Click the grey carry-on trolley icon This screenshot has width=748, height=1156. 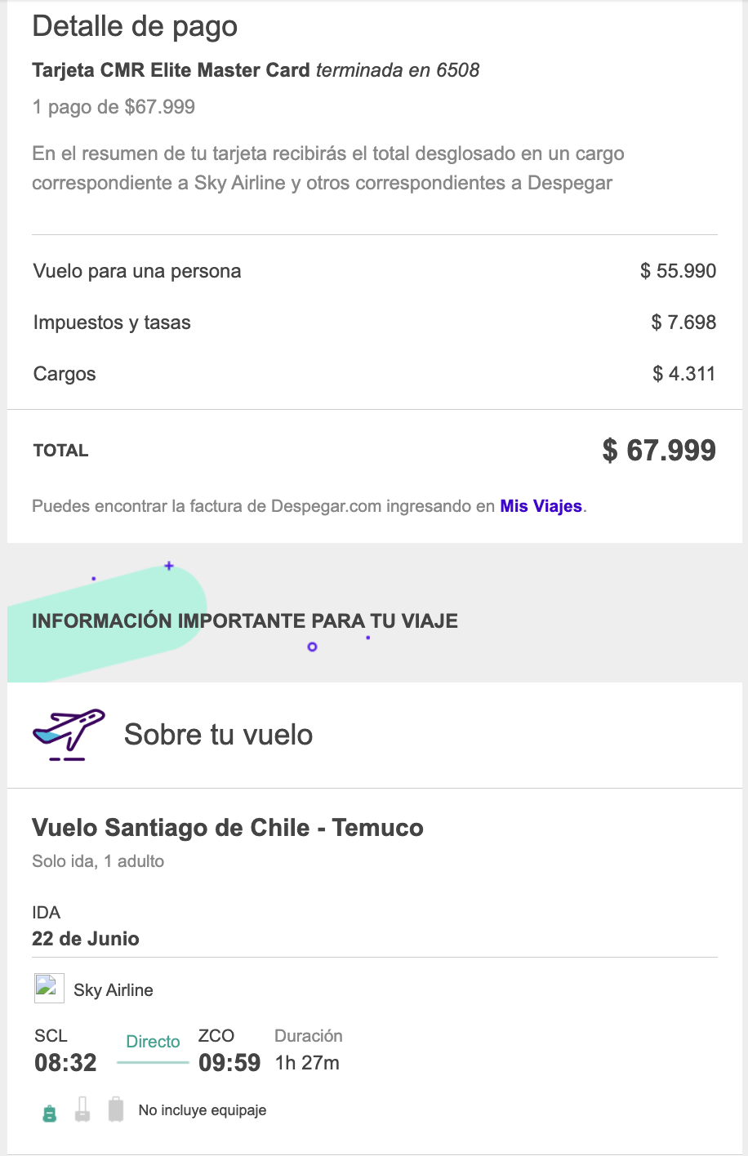pos(82,1110)
